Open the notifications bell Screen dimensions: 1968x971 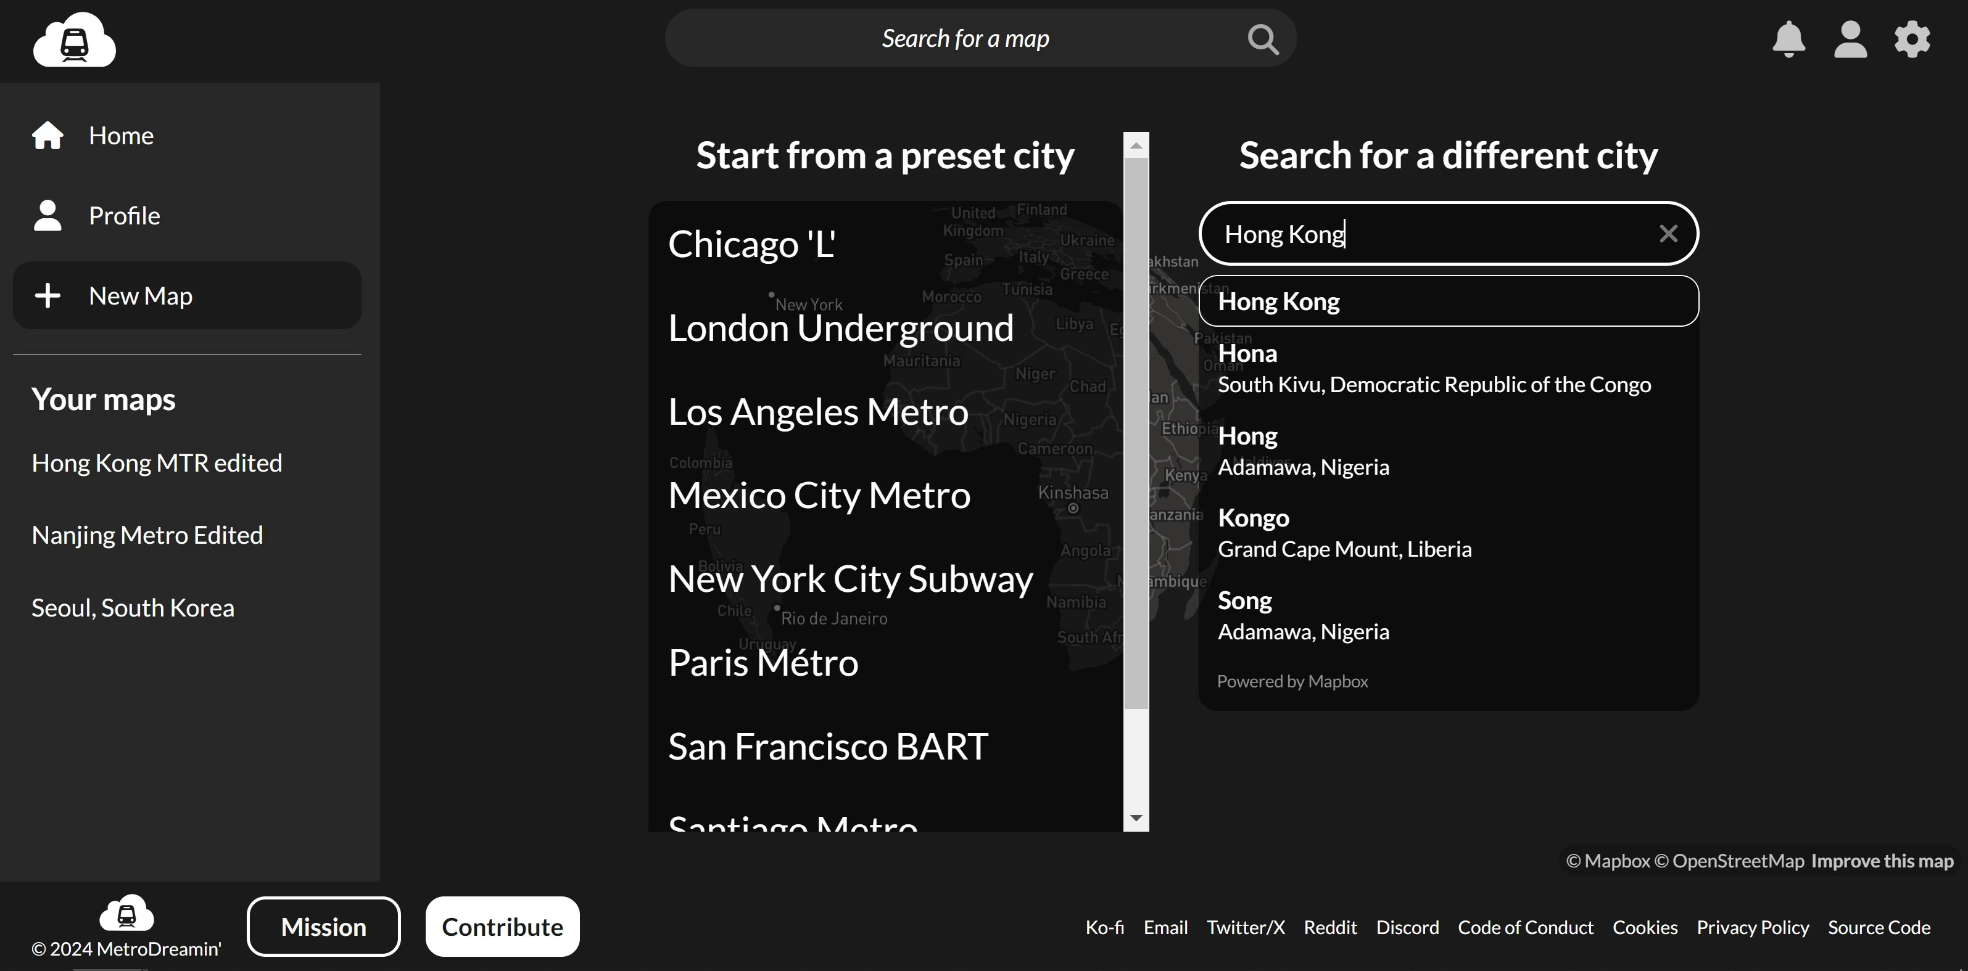[x=1788, y=39]
